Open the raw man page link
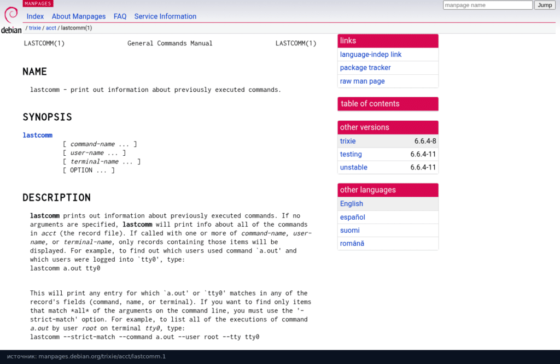The width and height of the screenshot is (560, 364). point(362,81)
